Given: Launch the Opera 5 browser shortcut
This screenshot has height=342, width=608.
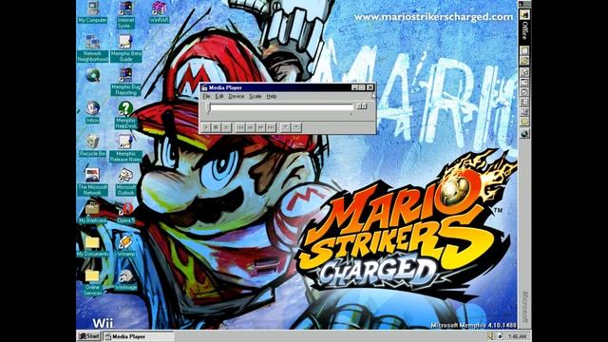Looking at the screenshot, I should coord(125,213).
